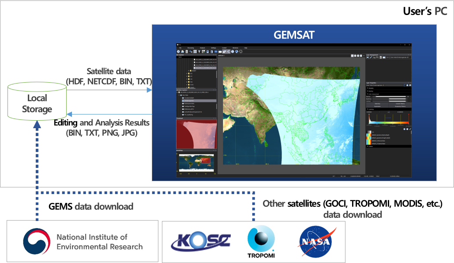
Task: Open the Settings menu
Action: click(214, 48)
